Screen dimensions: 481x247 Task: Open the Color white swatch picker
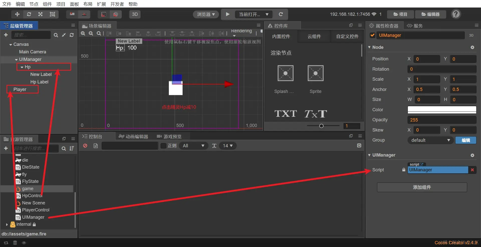[442, 110]
